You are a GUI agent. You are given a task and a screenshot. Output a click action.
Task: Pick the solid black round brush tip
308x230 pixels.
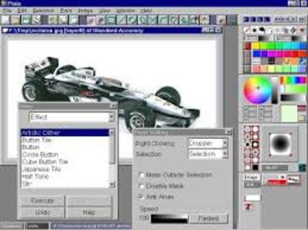click(247, 145)
